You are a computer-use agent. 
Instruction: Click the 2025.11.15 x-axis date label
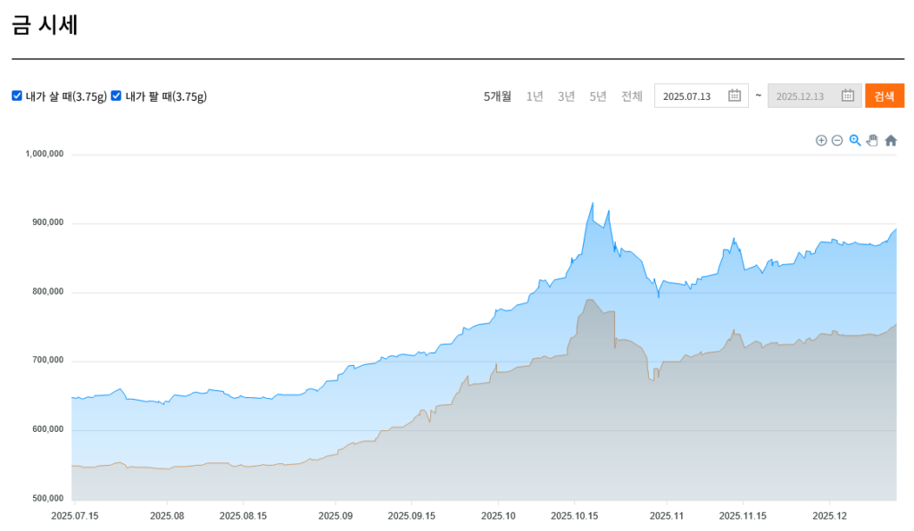point(743,516)
